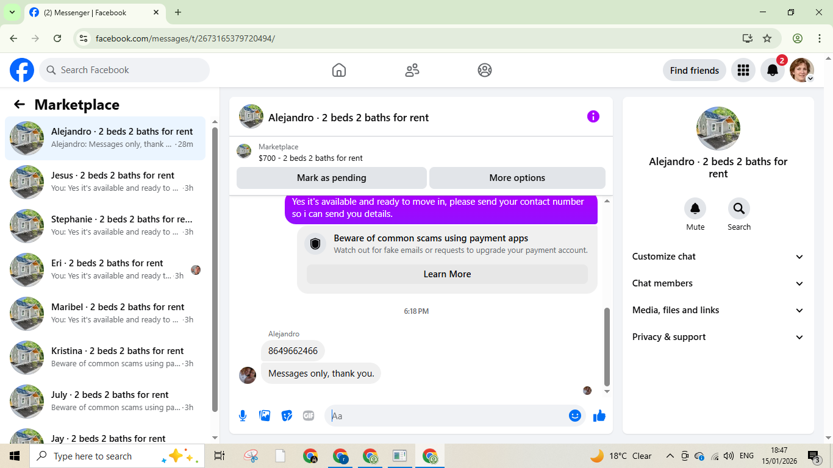Click the chat list scrollbar
This screenshot has width=833, height=468.
tap(215, 269)
